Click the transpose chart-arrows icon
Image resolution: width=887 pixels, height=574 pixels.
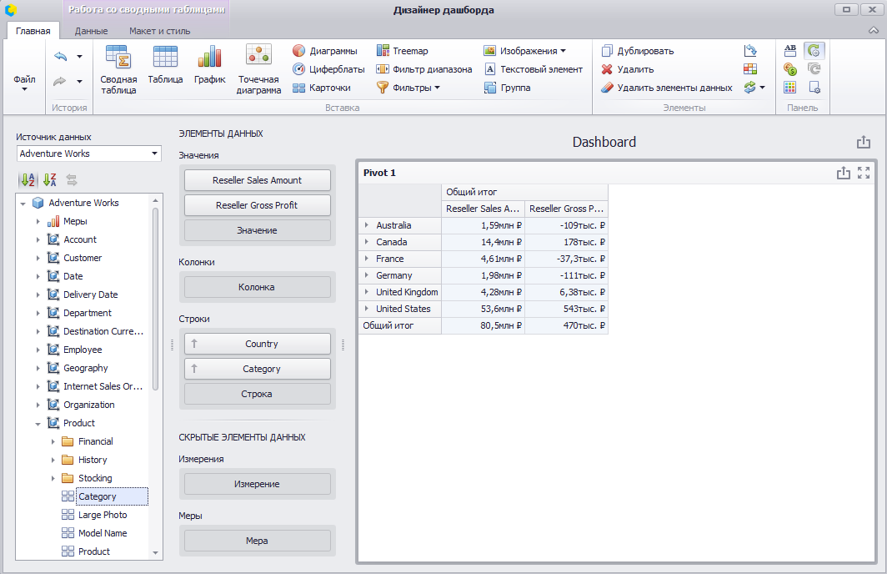(x=750, y=51)
